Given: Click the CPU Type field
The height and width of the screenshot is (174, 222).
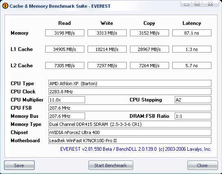Looking at the screenshot, I should tap(130, 84).
